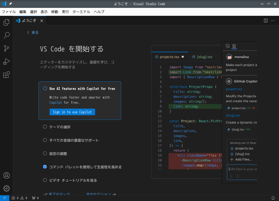Open the Search view in activity bar

tap(7, 35)
